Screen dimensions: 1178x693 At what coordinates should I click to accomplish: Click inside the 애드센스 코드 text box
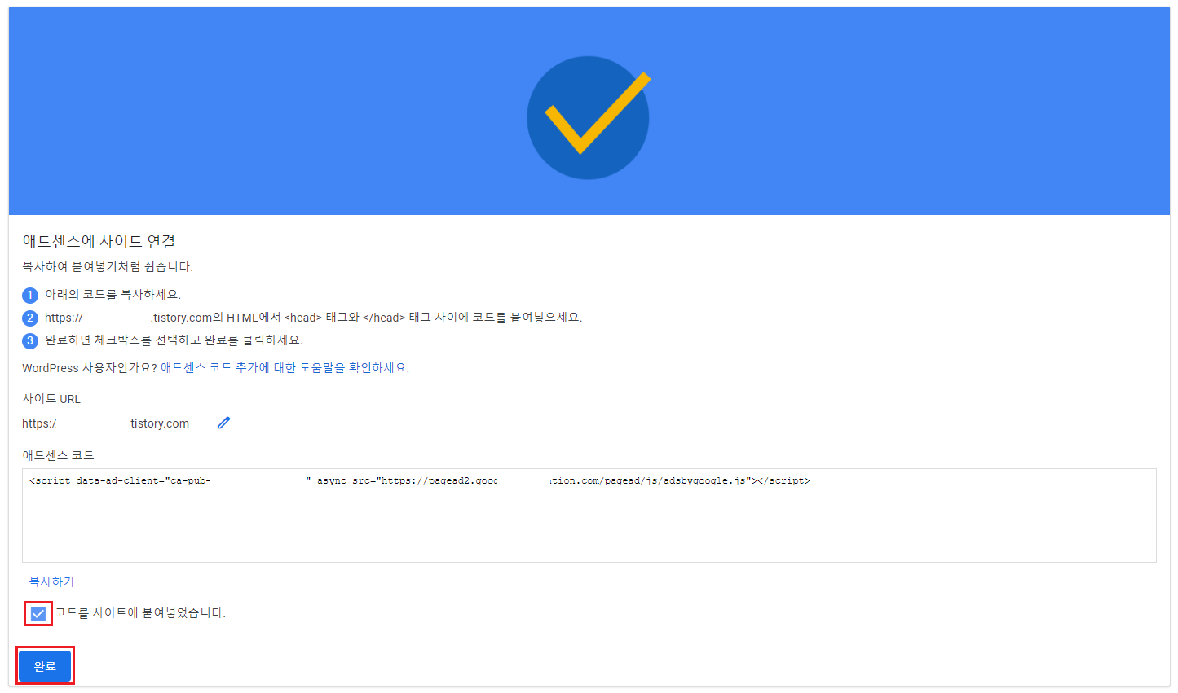[x=589, y=515]
